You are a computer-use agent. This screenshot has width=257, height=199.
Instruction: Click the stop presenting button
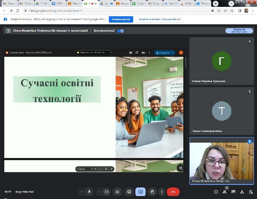(239, 31)
